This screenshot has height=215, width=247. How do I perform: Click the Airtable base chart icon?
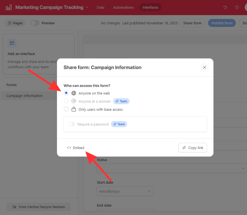[x=9, y=7]
